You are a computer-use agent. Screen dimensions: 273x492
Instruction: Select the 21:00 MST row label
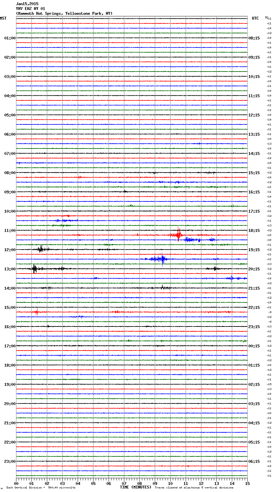coord(10,423)
